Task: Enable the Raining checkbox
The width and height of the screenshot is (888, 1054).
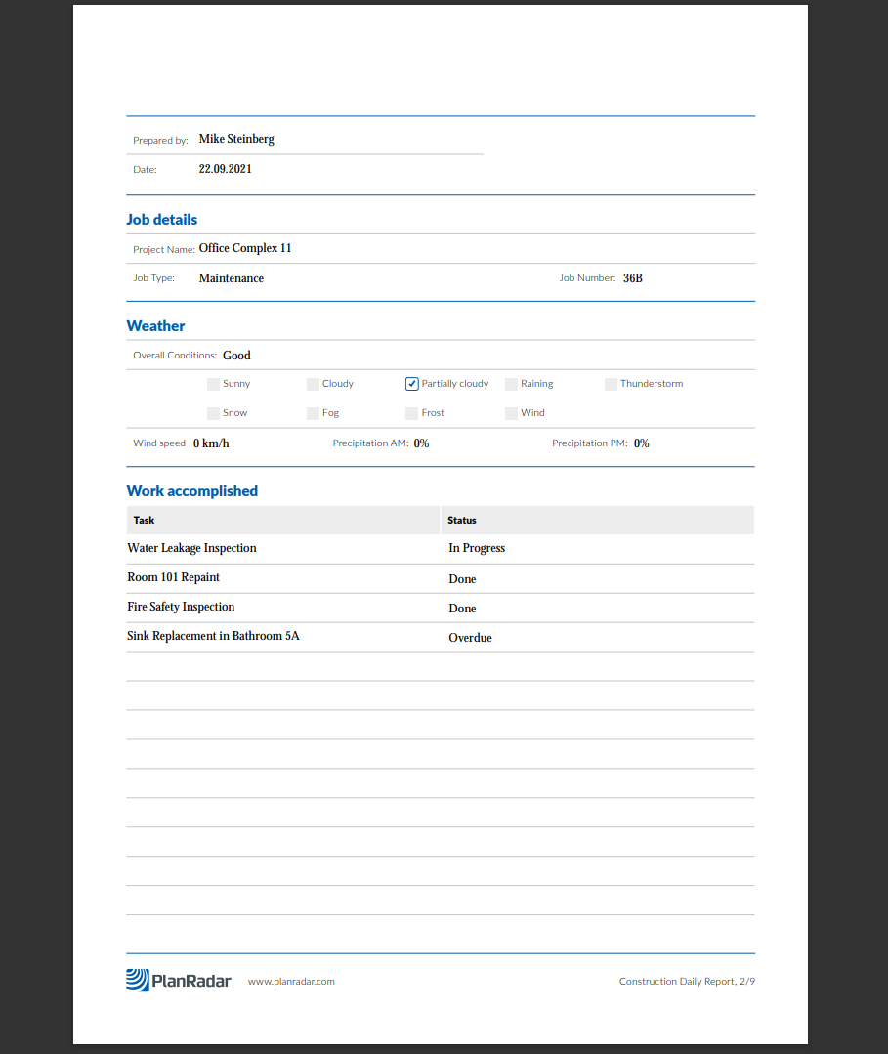Action: 511,384
